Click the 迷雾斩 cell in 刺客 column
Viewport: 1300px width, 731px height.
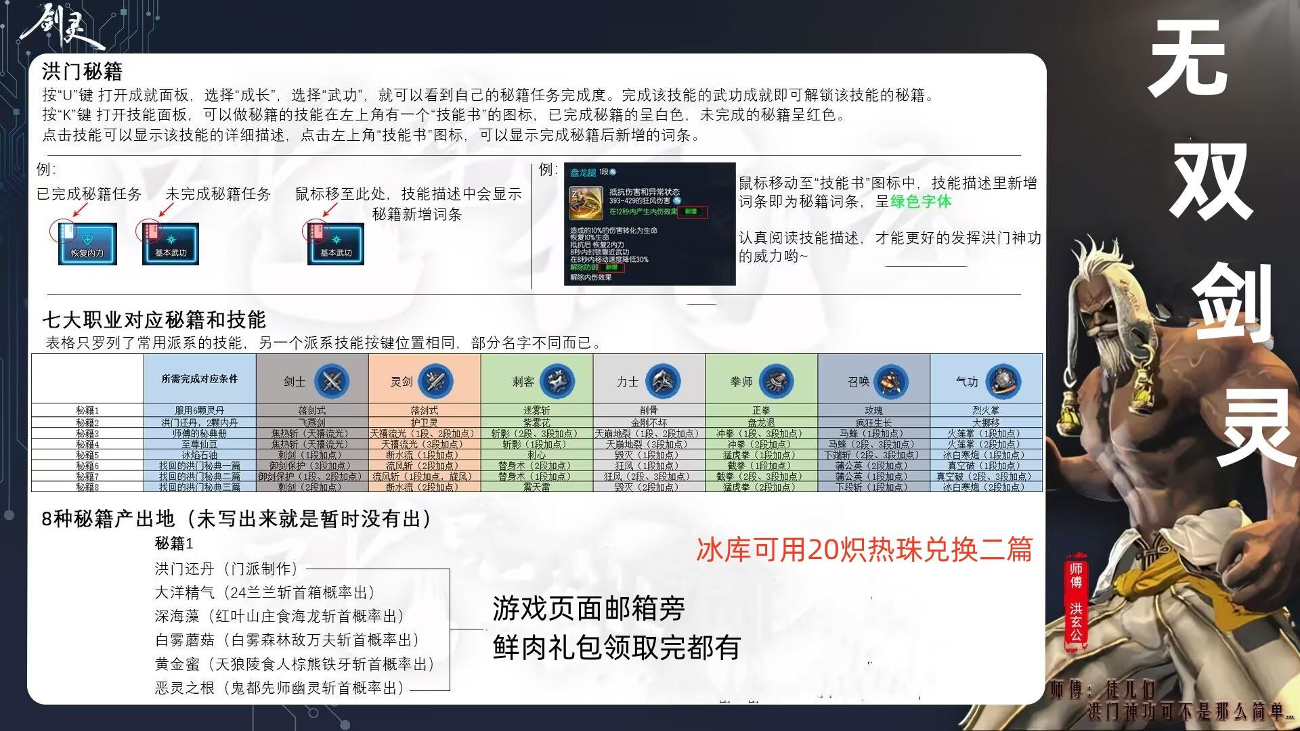point(537,410)
